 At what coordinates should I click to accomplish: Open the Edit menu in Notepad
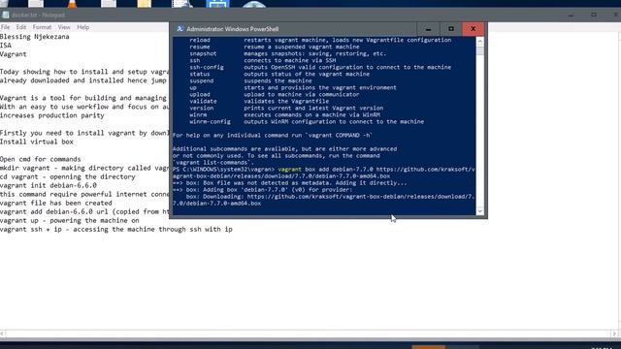coord(21,27)
